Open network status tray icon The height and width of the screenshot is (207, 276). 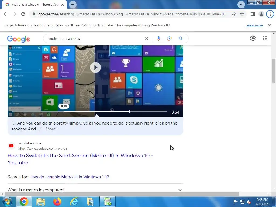point(242,202)
